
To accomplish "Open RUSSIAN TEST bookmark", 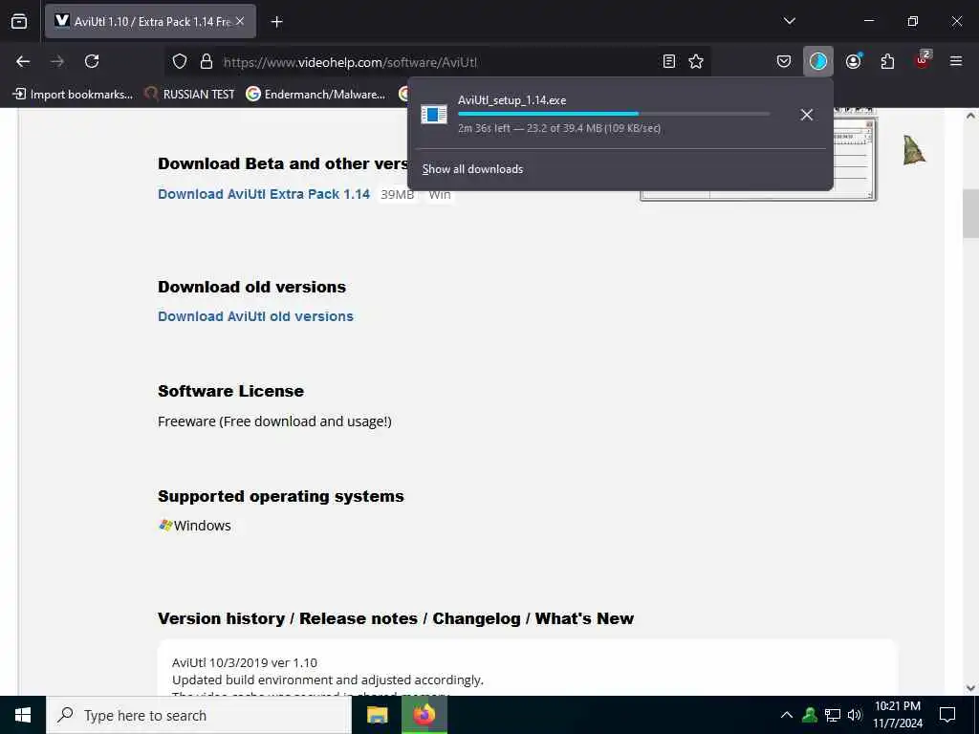I will point(190,95).
